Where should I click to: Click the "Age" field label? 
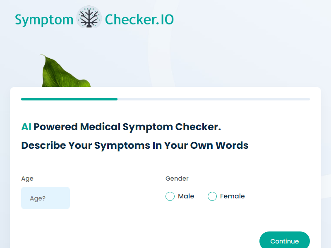click(27, 179)
